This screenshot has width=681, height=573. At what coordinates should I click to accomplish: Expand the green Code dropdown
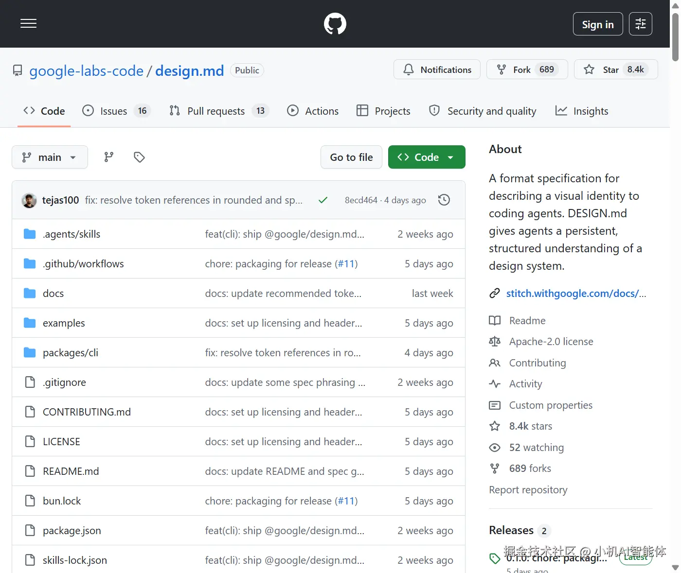pyautogui.click(x=427, y=157)
